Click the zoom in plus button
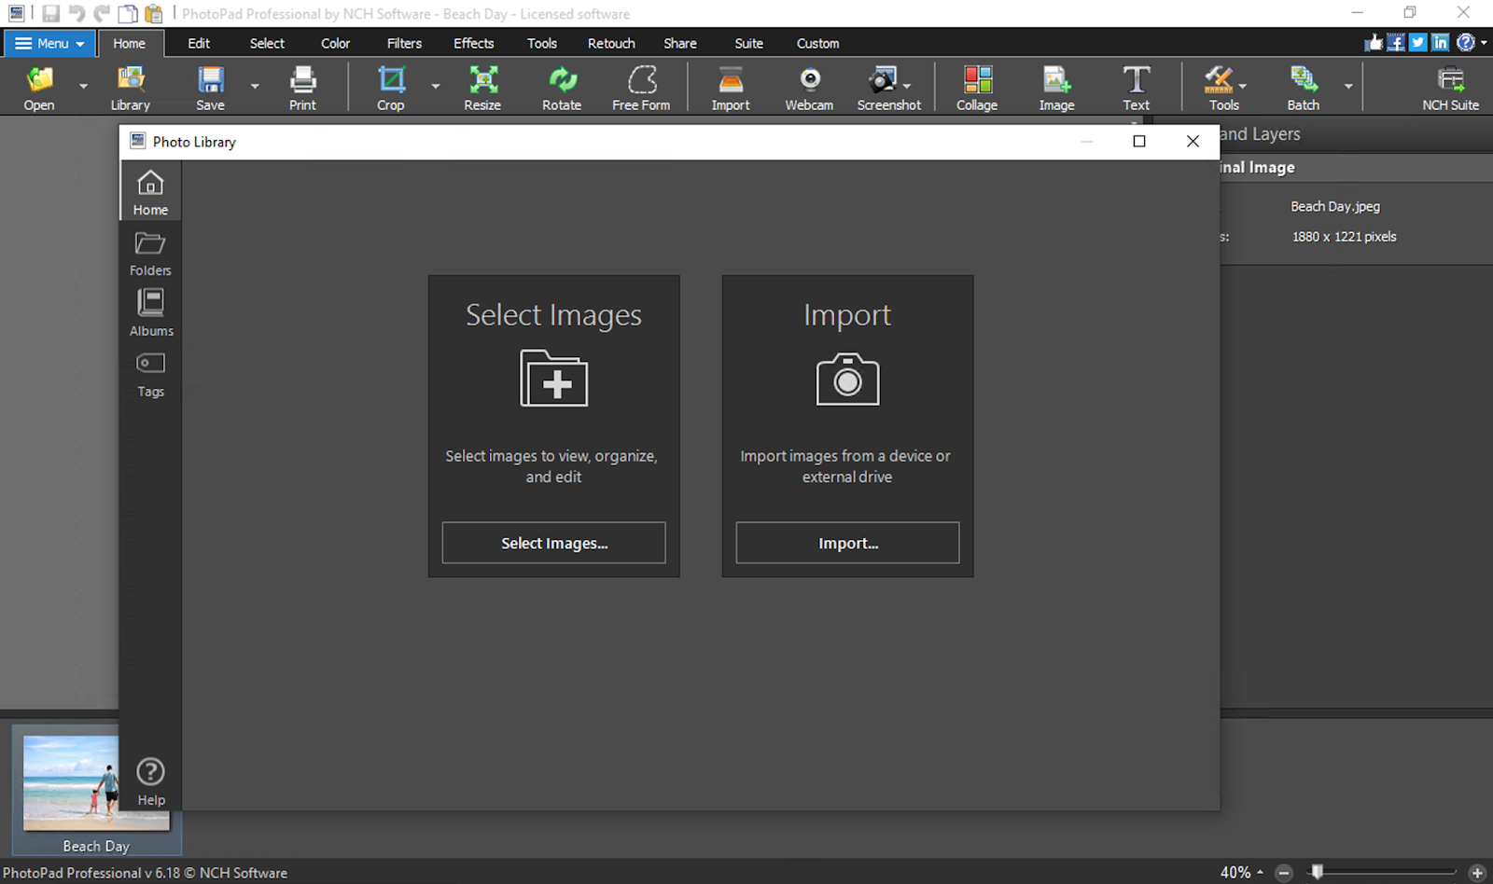 click(1477, 873)
